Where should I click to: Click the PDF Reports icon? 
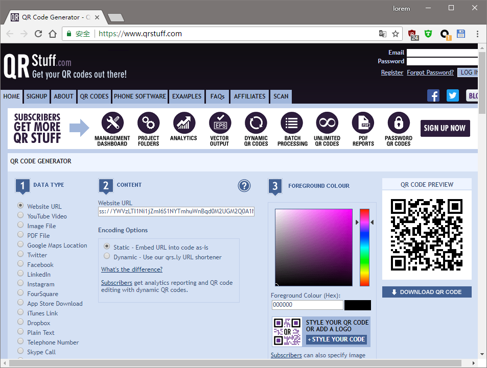(x=363, y=123)
